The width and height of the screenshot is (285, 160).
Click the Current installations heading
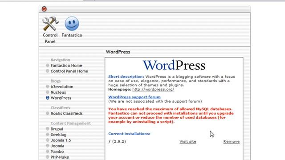click(129, 134)
